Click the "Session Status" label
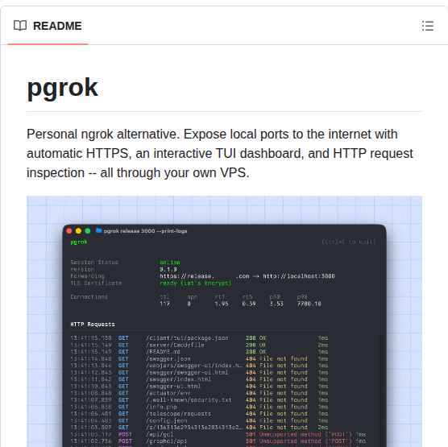Screen dimensions: 448x447 point(94,263)
